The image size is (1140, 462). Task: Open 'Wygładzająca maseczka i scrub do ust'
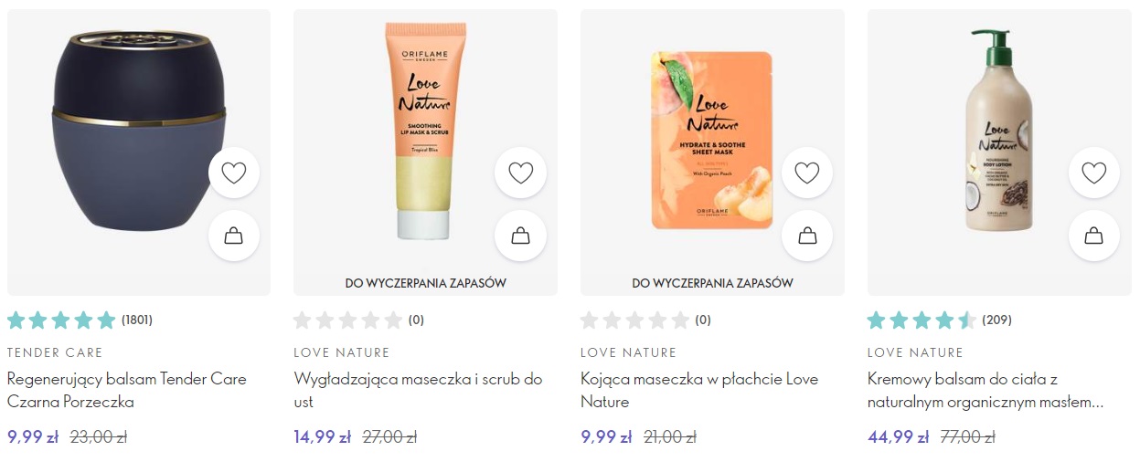click(x=418, y=390)
